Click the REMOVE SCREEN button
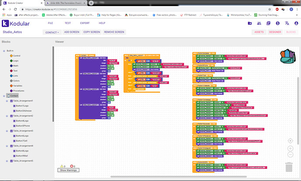The image size is (301, 181). click(x=114, y=32)
